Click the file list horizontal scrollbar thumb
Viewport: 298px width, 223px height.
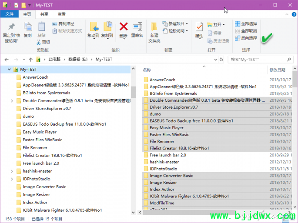tap(189, 213)
